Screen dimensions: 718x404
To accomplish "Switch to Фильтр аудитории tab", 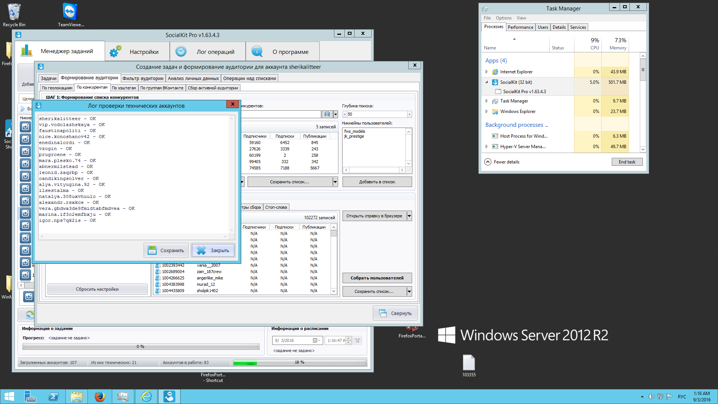I will click(x=143, y=78).
